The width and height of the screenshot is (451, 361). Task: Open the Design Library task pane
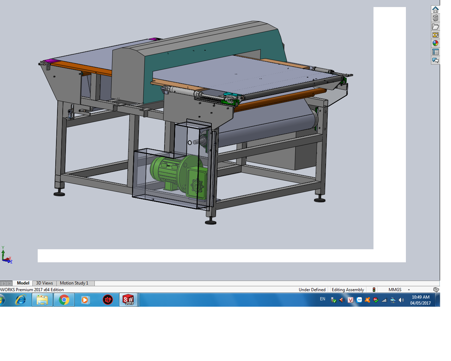point(435,18)
